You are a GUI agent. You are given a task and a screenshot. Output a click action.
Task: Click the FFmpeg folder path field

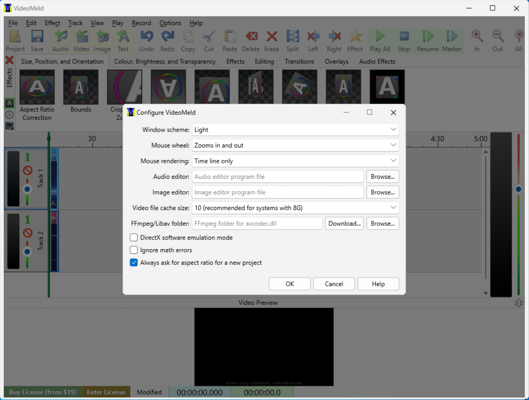coord(257,223)
